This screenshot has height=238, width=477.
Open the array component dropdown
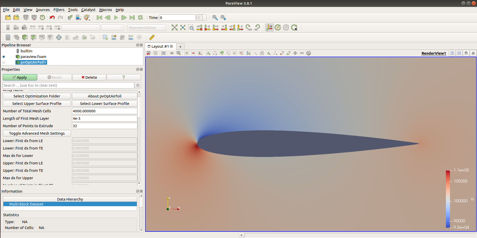coord(112,27)
